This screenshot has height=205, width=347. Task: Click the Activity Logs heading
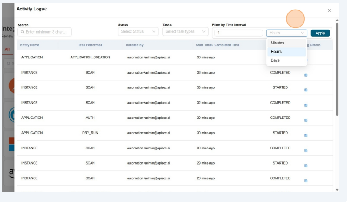pyautogui.click(x=30, y=9)
